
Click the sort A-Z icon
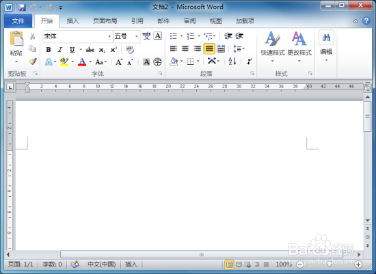click(232, 61)
